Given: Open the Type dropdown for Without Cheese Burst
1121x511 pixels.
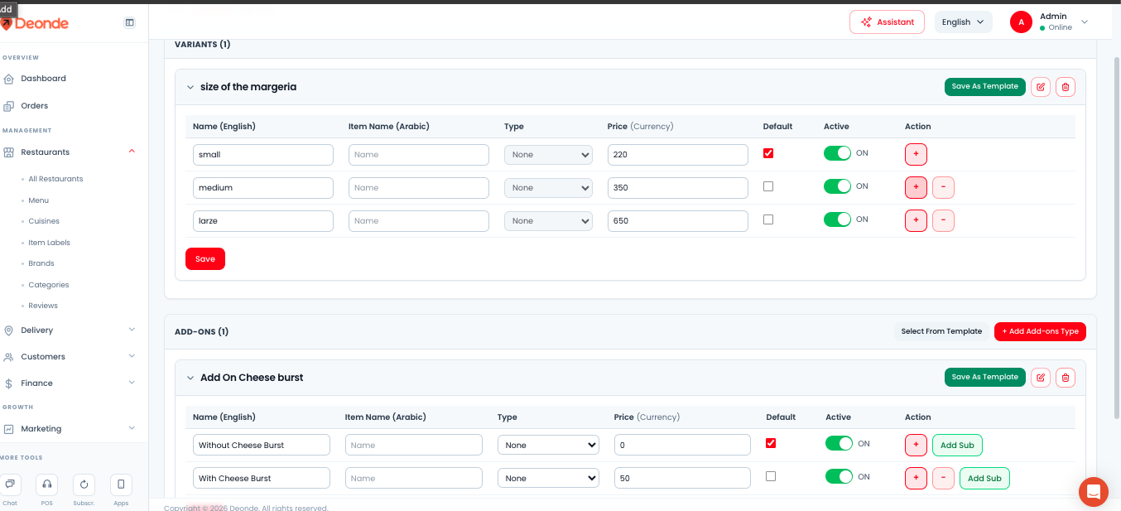Looking at the screenshot, I should [x=548, y=446].
